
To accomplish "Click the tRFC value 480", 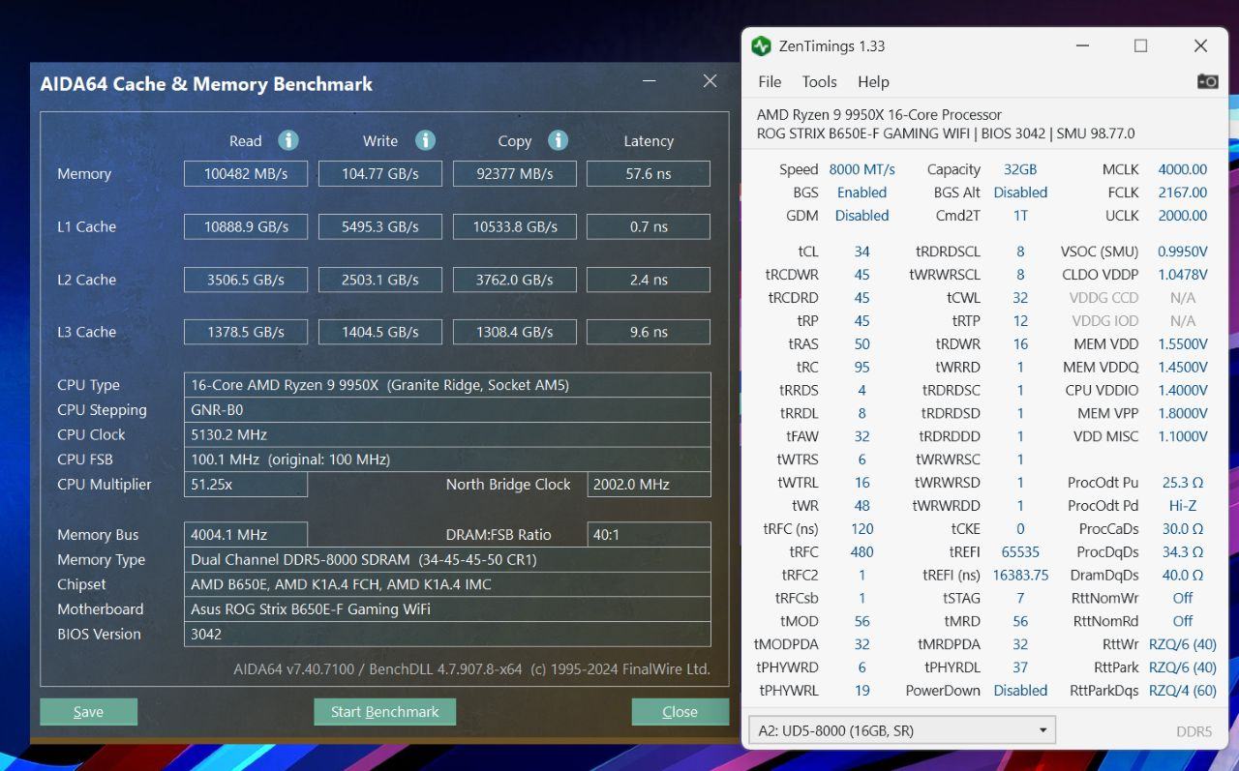I will pos(861,552).
